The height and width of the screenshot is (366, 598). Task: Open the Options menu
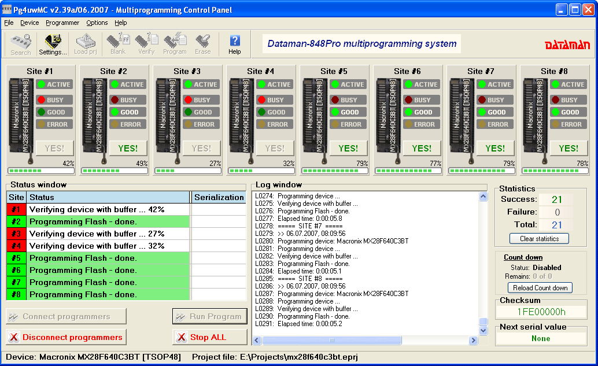click(x=97, y=23)
